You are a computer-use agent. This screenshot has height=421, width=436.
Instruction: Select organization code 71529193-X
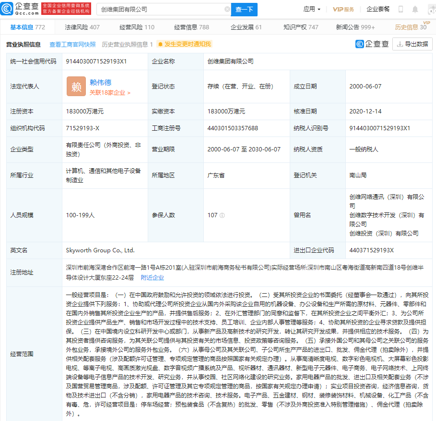(82, 128)
